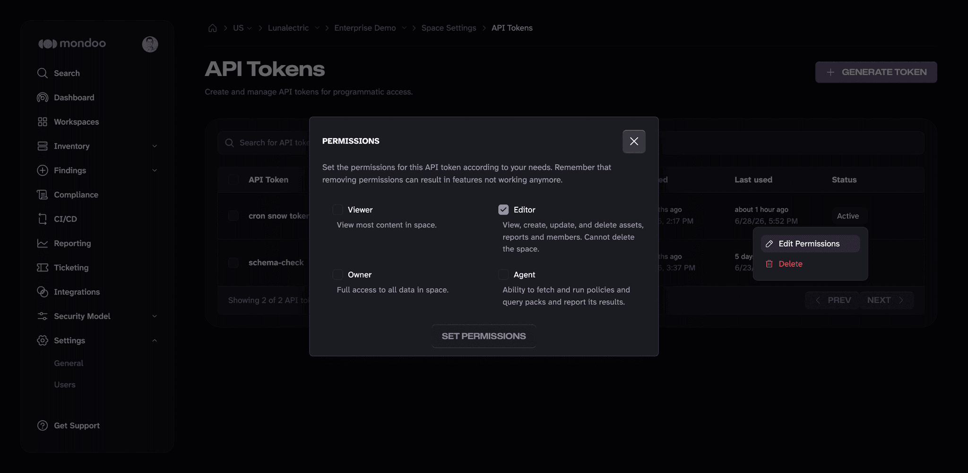
Task: Click the Search for API tokens field
Action: coord(570,143)
